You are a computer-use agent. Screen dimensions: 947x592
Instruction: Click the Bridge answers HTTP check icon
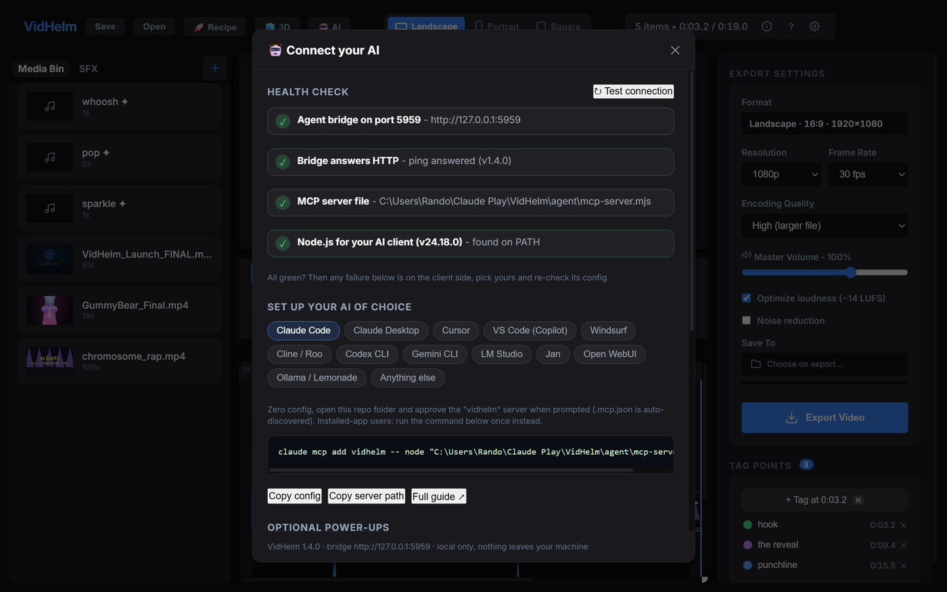pyautogui.click(x=283, y=162)
